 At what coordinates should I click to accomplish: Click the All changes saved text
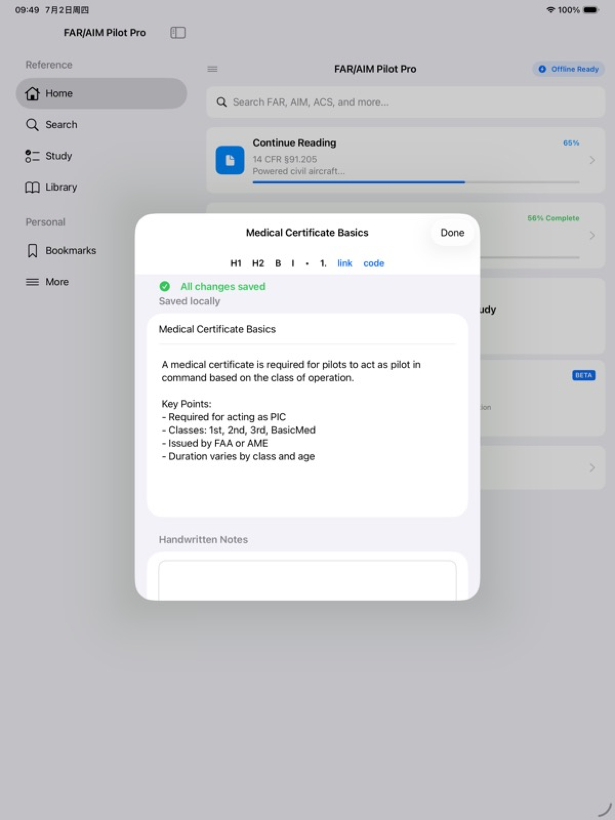pos(223,287)
